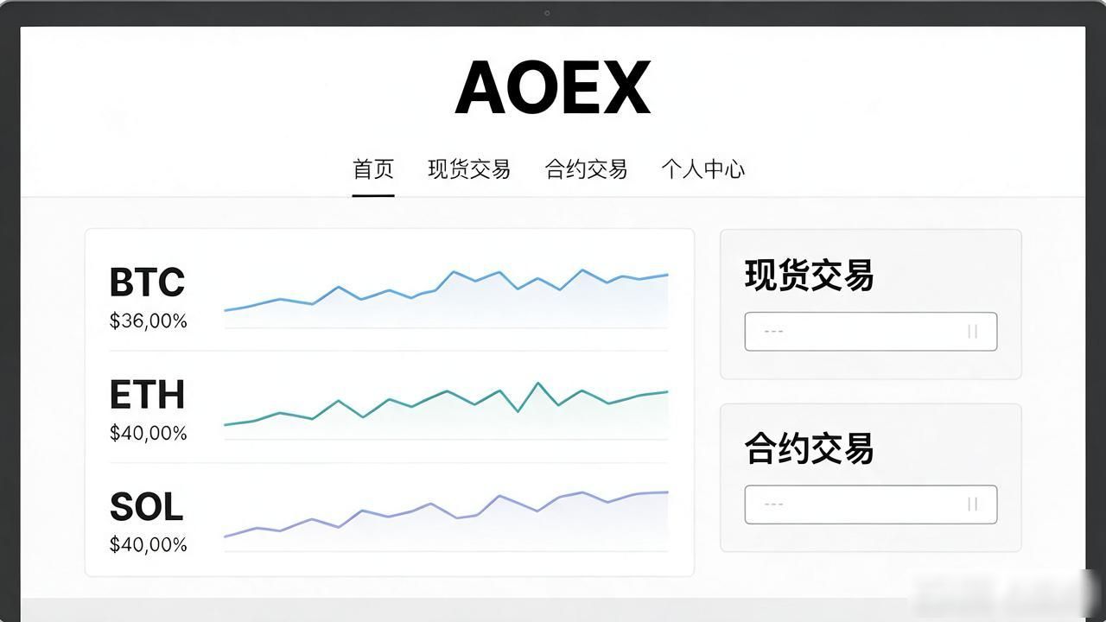Select the BTC ticker label

[147, 282]
